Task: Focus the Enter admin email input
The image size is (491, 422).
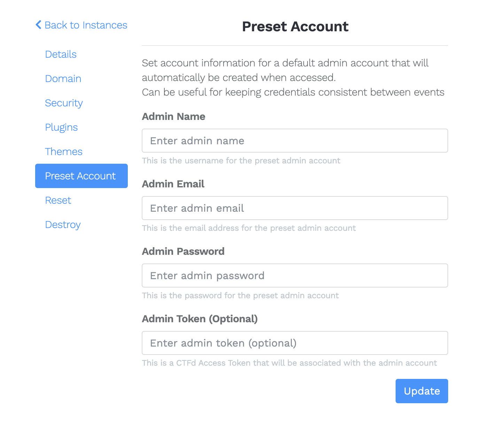Action: click(295, 208)
